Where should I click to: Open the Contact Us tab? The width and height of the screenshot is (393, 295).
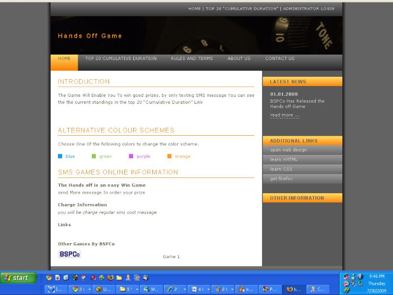tap(280, 59)
